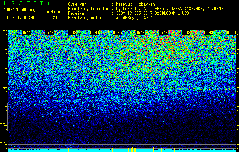
Task: Click the kHz axis unit label
Action: coord(3,31)
